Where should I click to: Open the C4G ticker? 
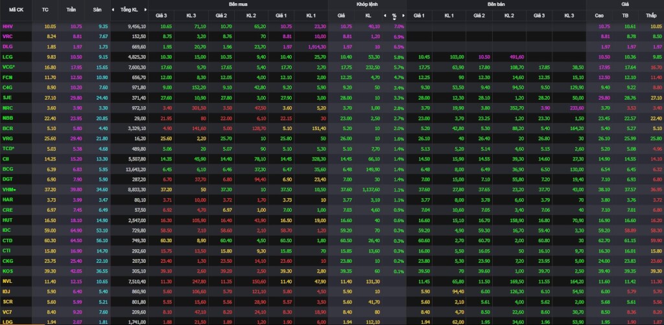click(x=8, y=87)
